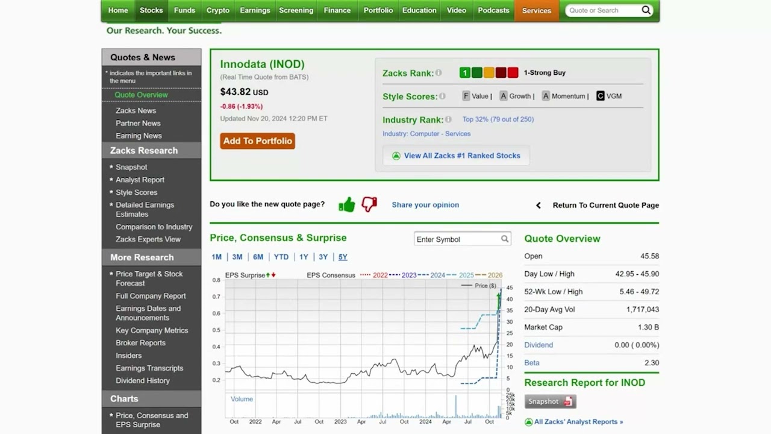Open the Share your opinion link
Image resolution: width=771 pixels, height=434 pixels.
(x=425, y=205)
